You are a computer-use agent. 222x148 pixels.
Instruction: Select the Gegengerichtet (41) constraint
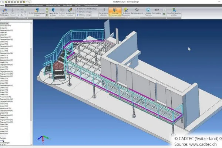[x=7, y=76]
